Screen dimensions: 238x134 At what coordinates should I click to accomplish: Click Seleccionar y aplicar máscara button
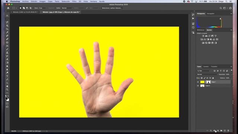[x=112, y=8]
